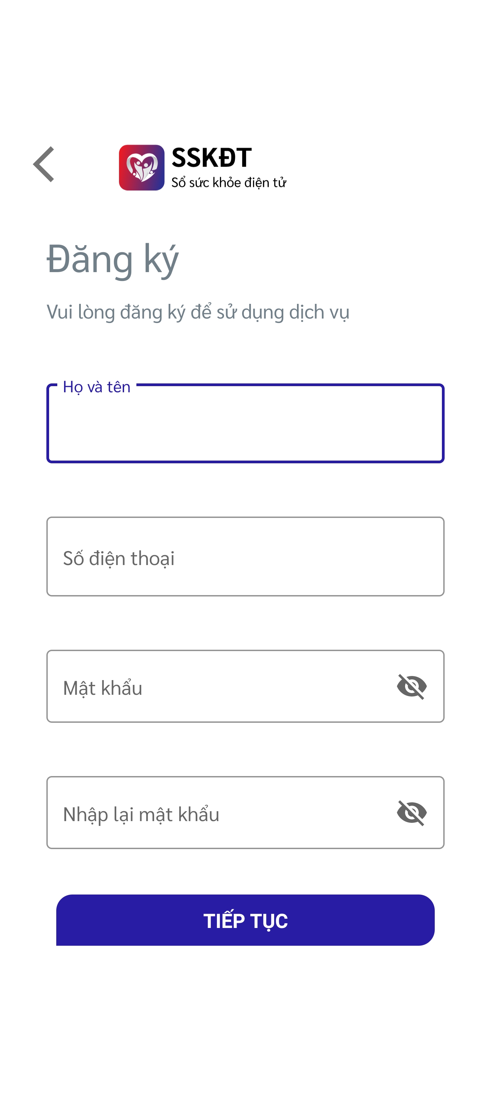491x1098 pixels.
Task: Tap the Số điện thoại placeholder text
Action: point(119,558)
